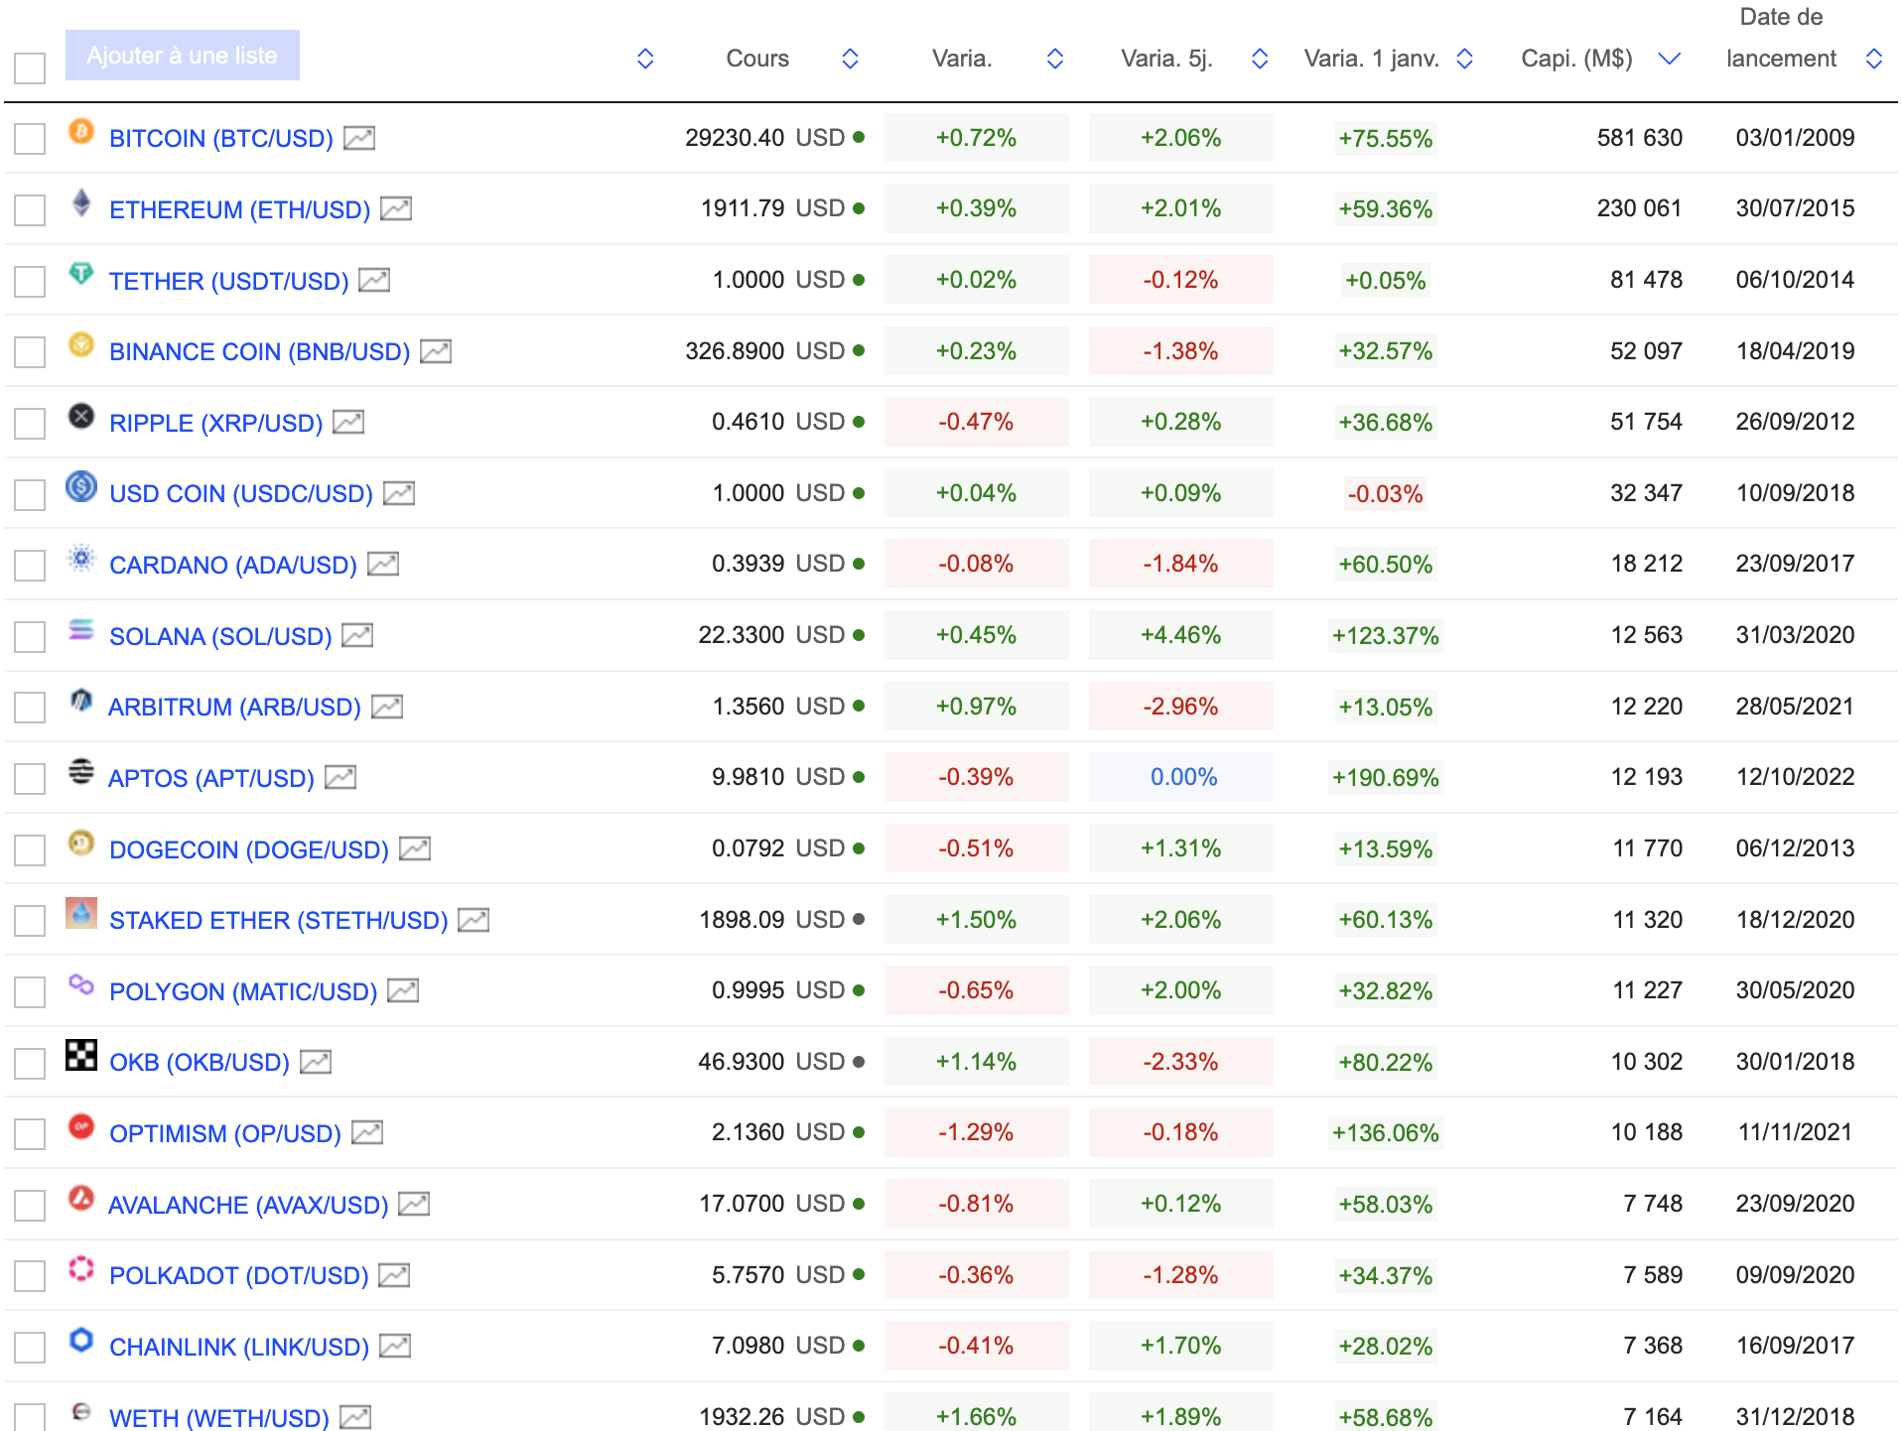Click the Varia. 5j. column header

pyautogui.click(x=1166, y=59)
